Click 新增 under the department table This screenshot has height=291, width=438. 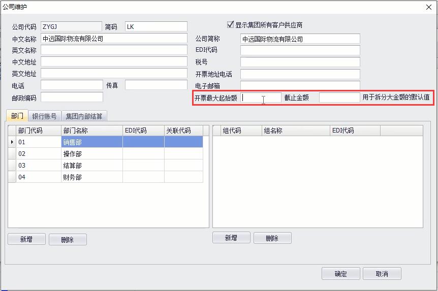click(26, 239)
